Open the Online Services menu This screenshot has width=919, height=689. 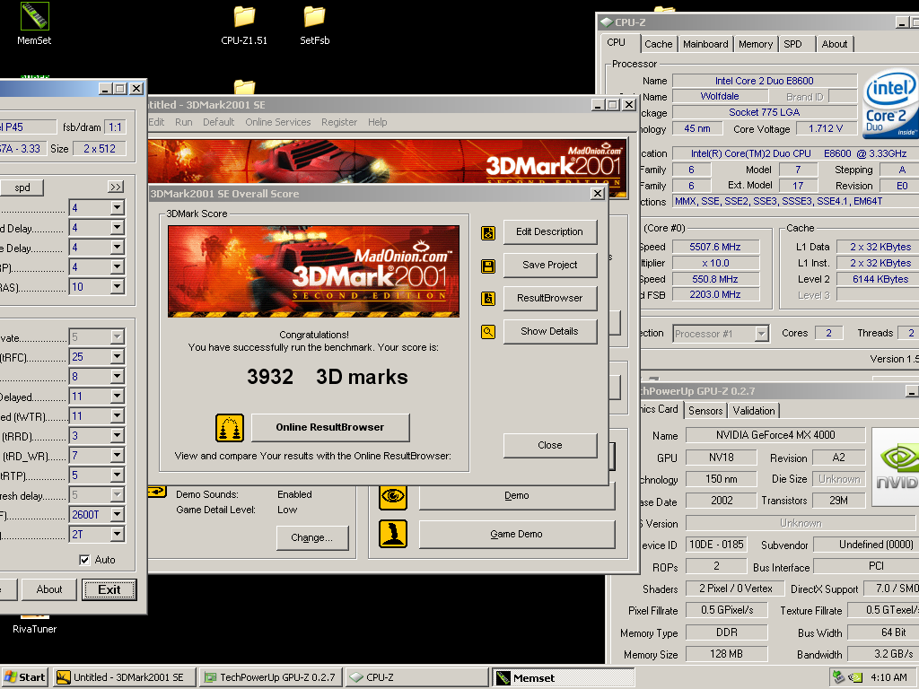tap(278, 122)
